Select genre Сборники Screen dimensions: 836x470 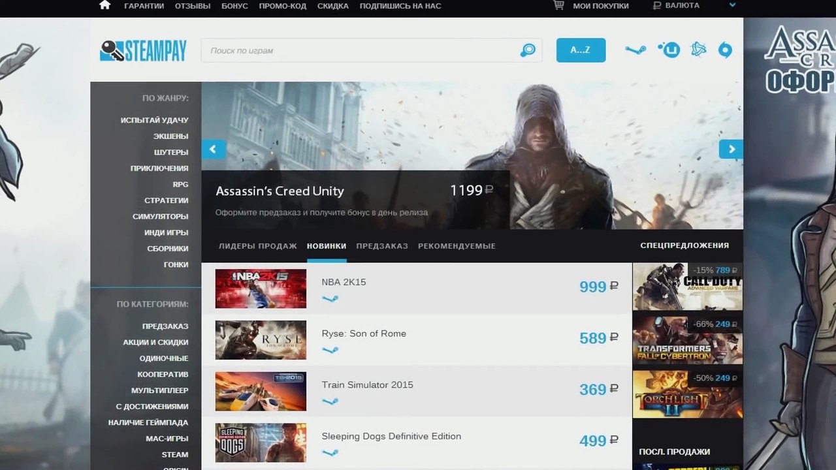coord(168,249)
